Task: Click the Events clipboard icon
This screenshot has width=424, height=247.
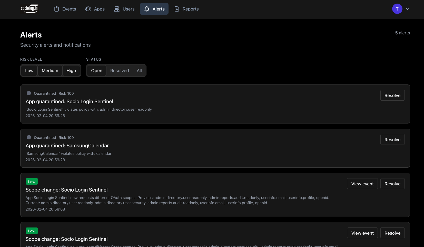Action: [x=57, y=9]
